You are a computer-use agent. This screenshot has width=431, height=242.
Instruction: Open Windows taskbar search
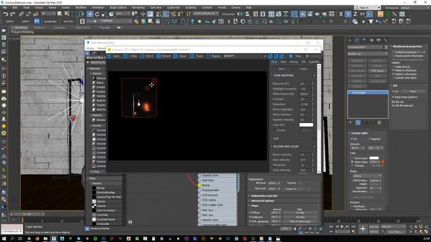tap(12, 239)
